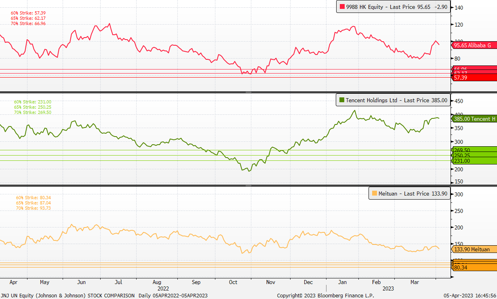Click the Jun label on the date axis
Image resolution: width=497 pixels, height=299 pixels.
coord(82,282)
